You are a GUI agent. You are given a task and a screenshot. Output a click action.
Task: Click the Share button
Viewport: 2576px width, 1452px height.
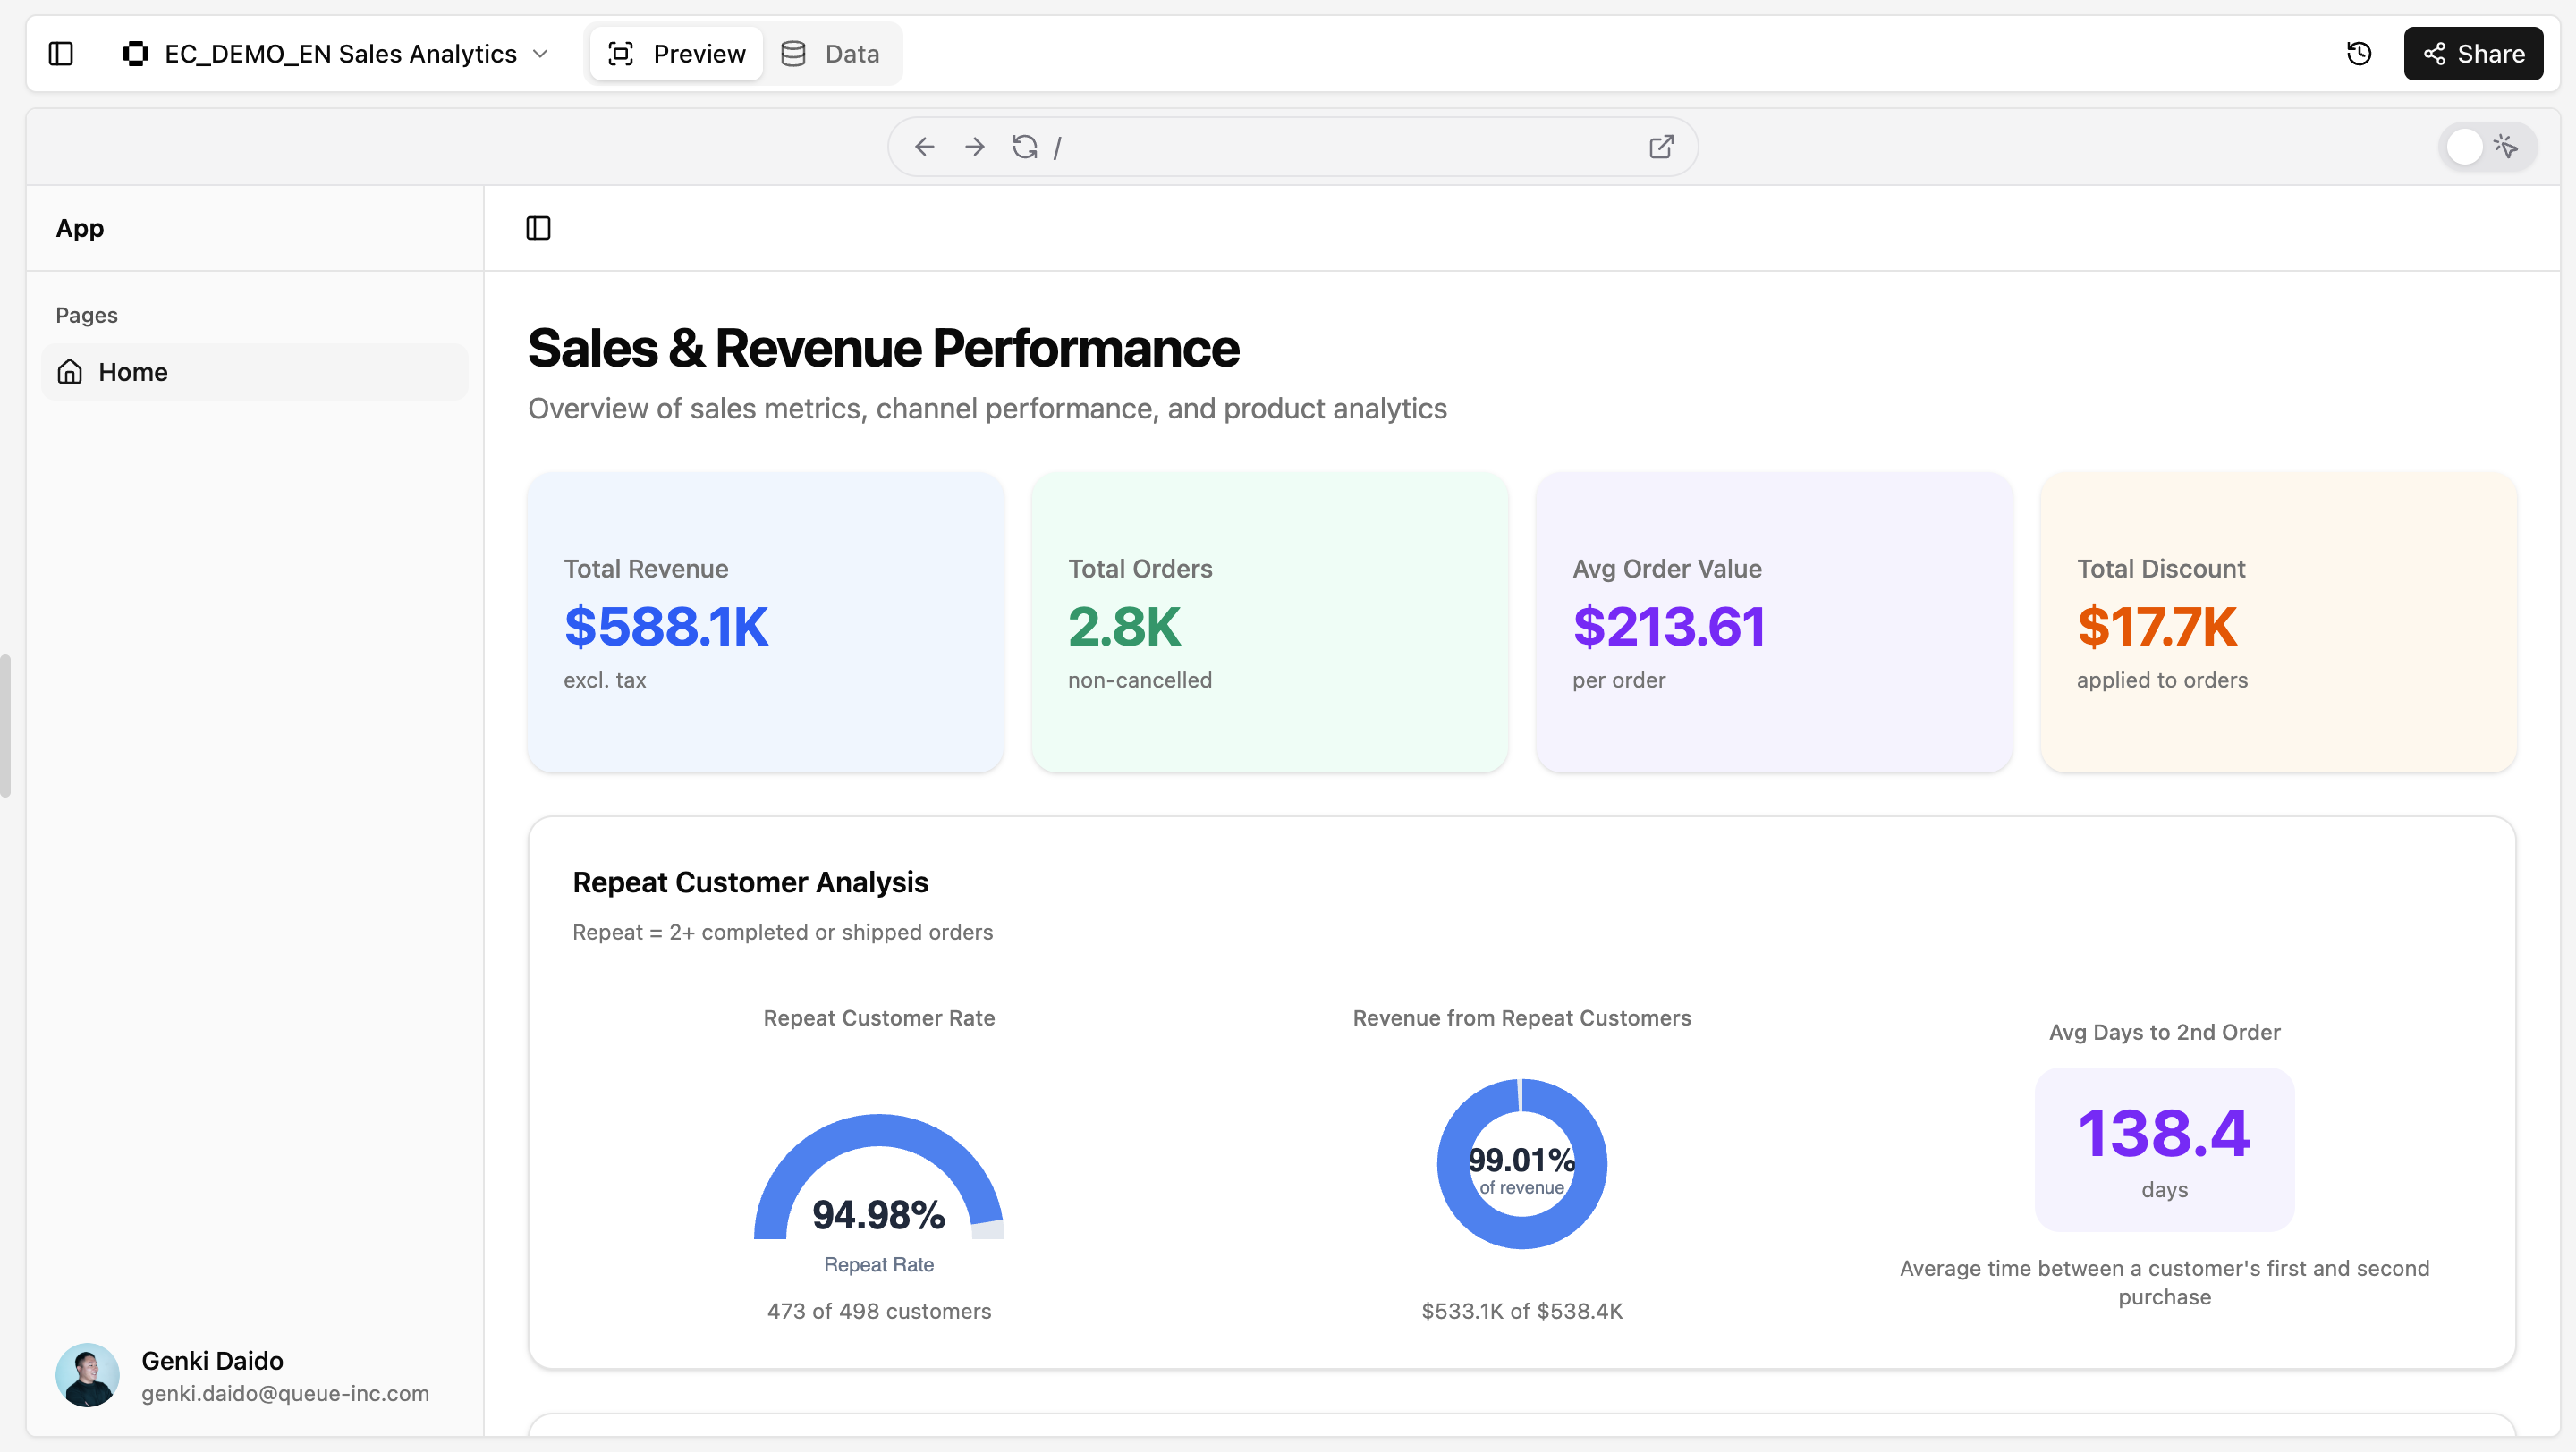2473,54
